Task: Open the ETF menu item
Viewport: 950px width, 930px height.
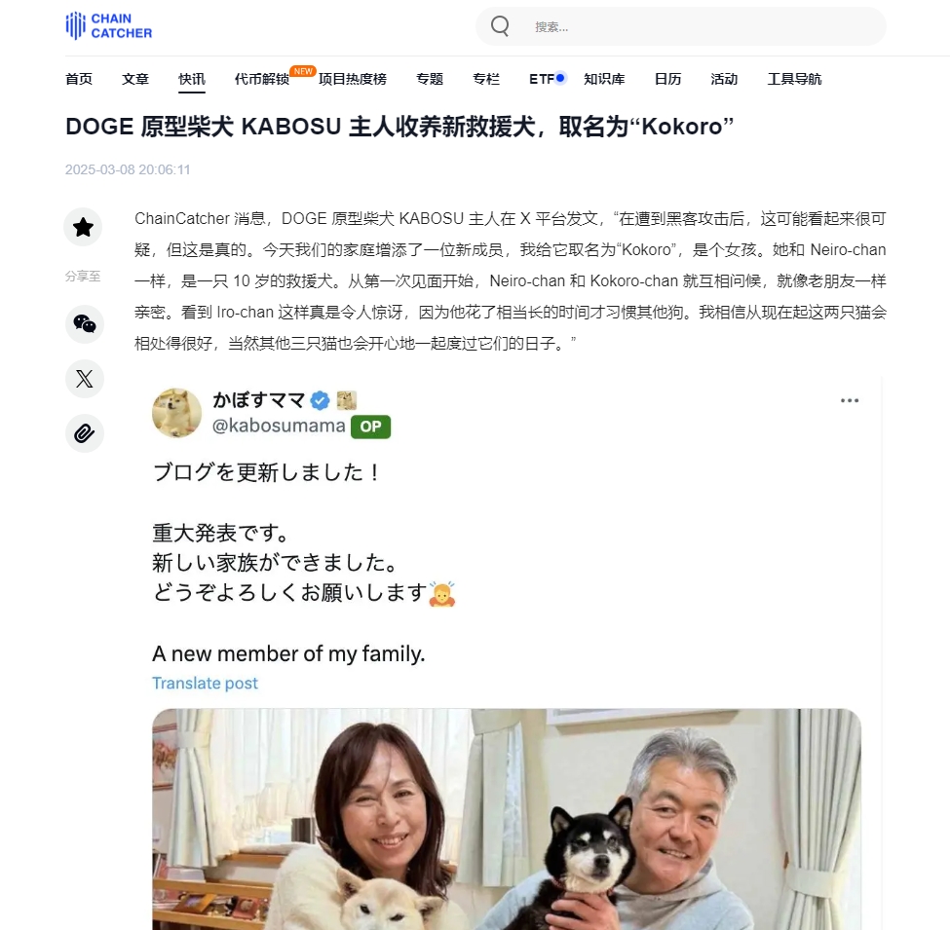Action: [x=542, y=79]
